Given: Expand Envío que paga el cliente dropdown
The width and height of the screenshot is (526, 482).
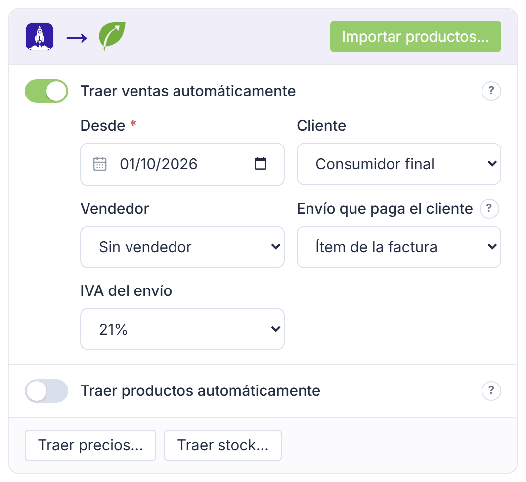Looking at the screenshot, I should (x=398, y=247).
